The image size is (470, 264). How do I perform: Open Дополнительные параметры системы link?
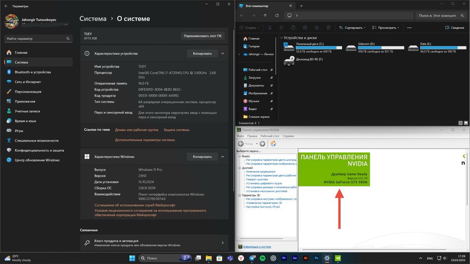(x=145, y=140)
